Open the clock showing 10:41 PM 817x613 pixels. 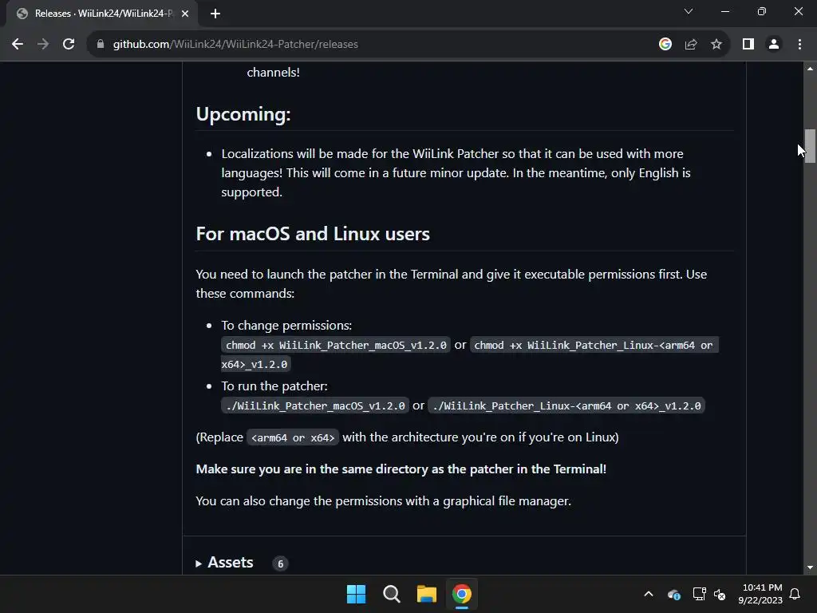[760, 594]
